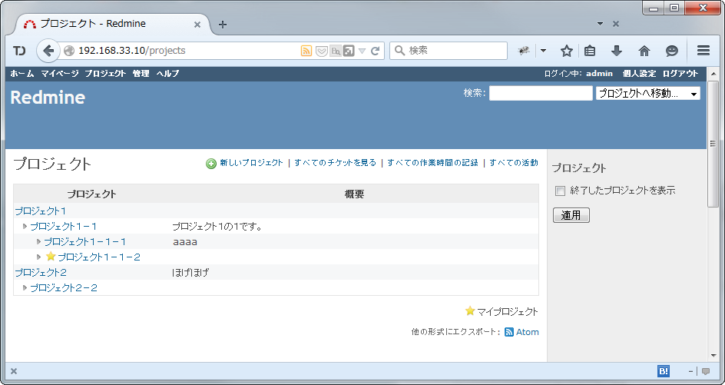Open 管理 in top menu

click(x=141, y=74)
